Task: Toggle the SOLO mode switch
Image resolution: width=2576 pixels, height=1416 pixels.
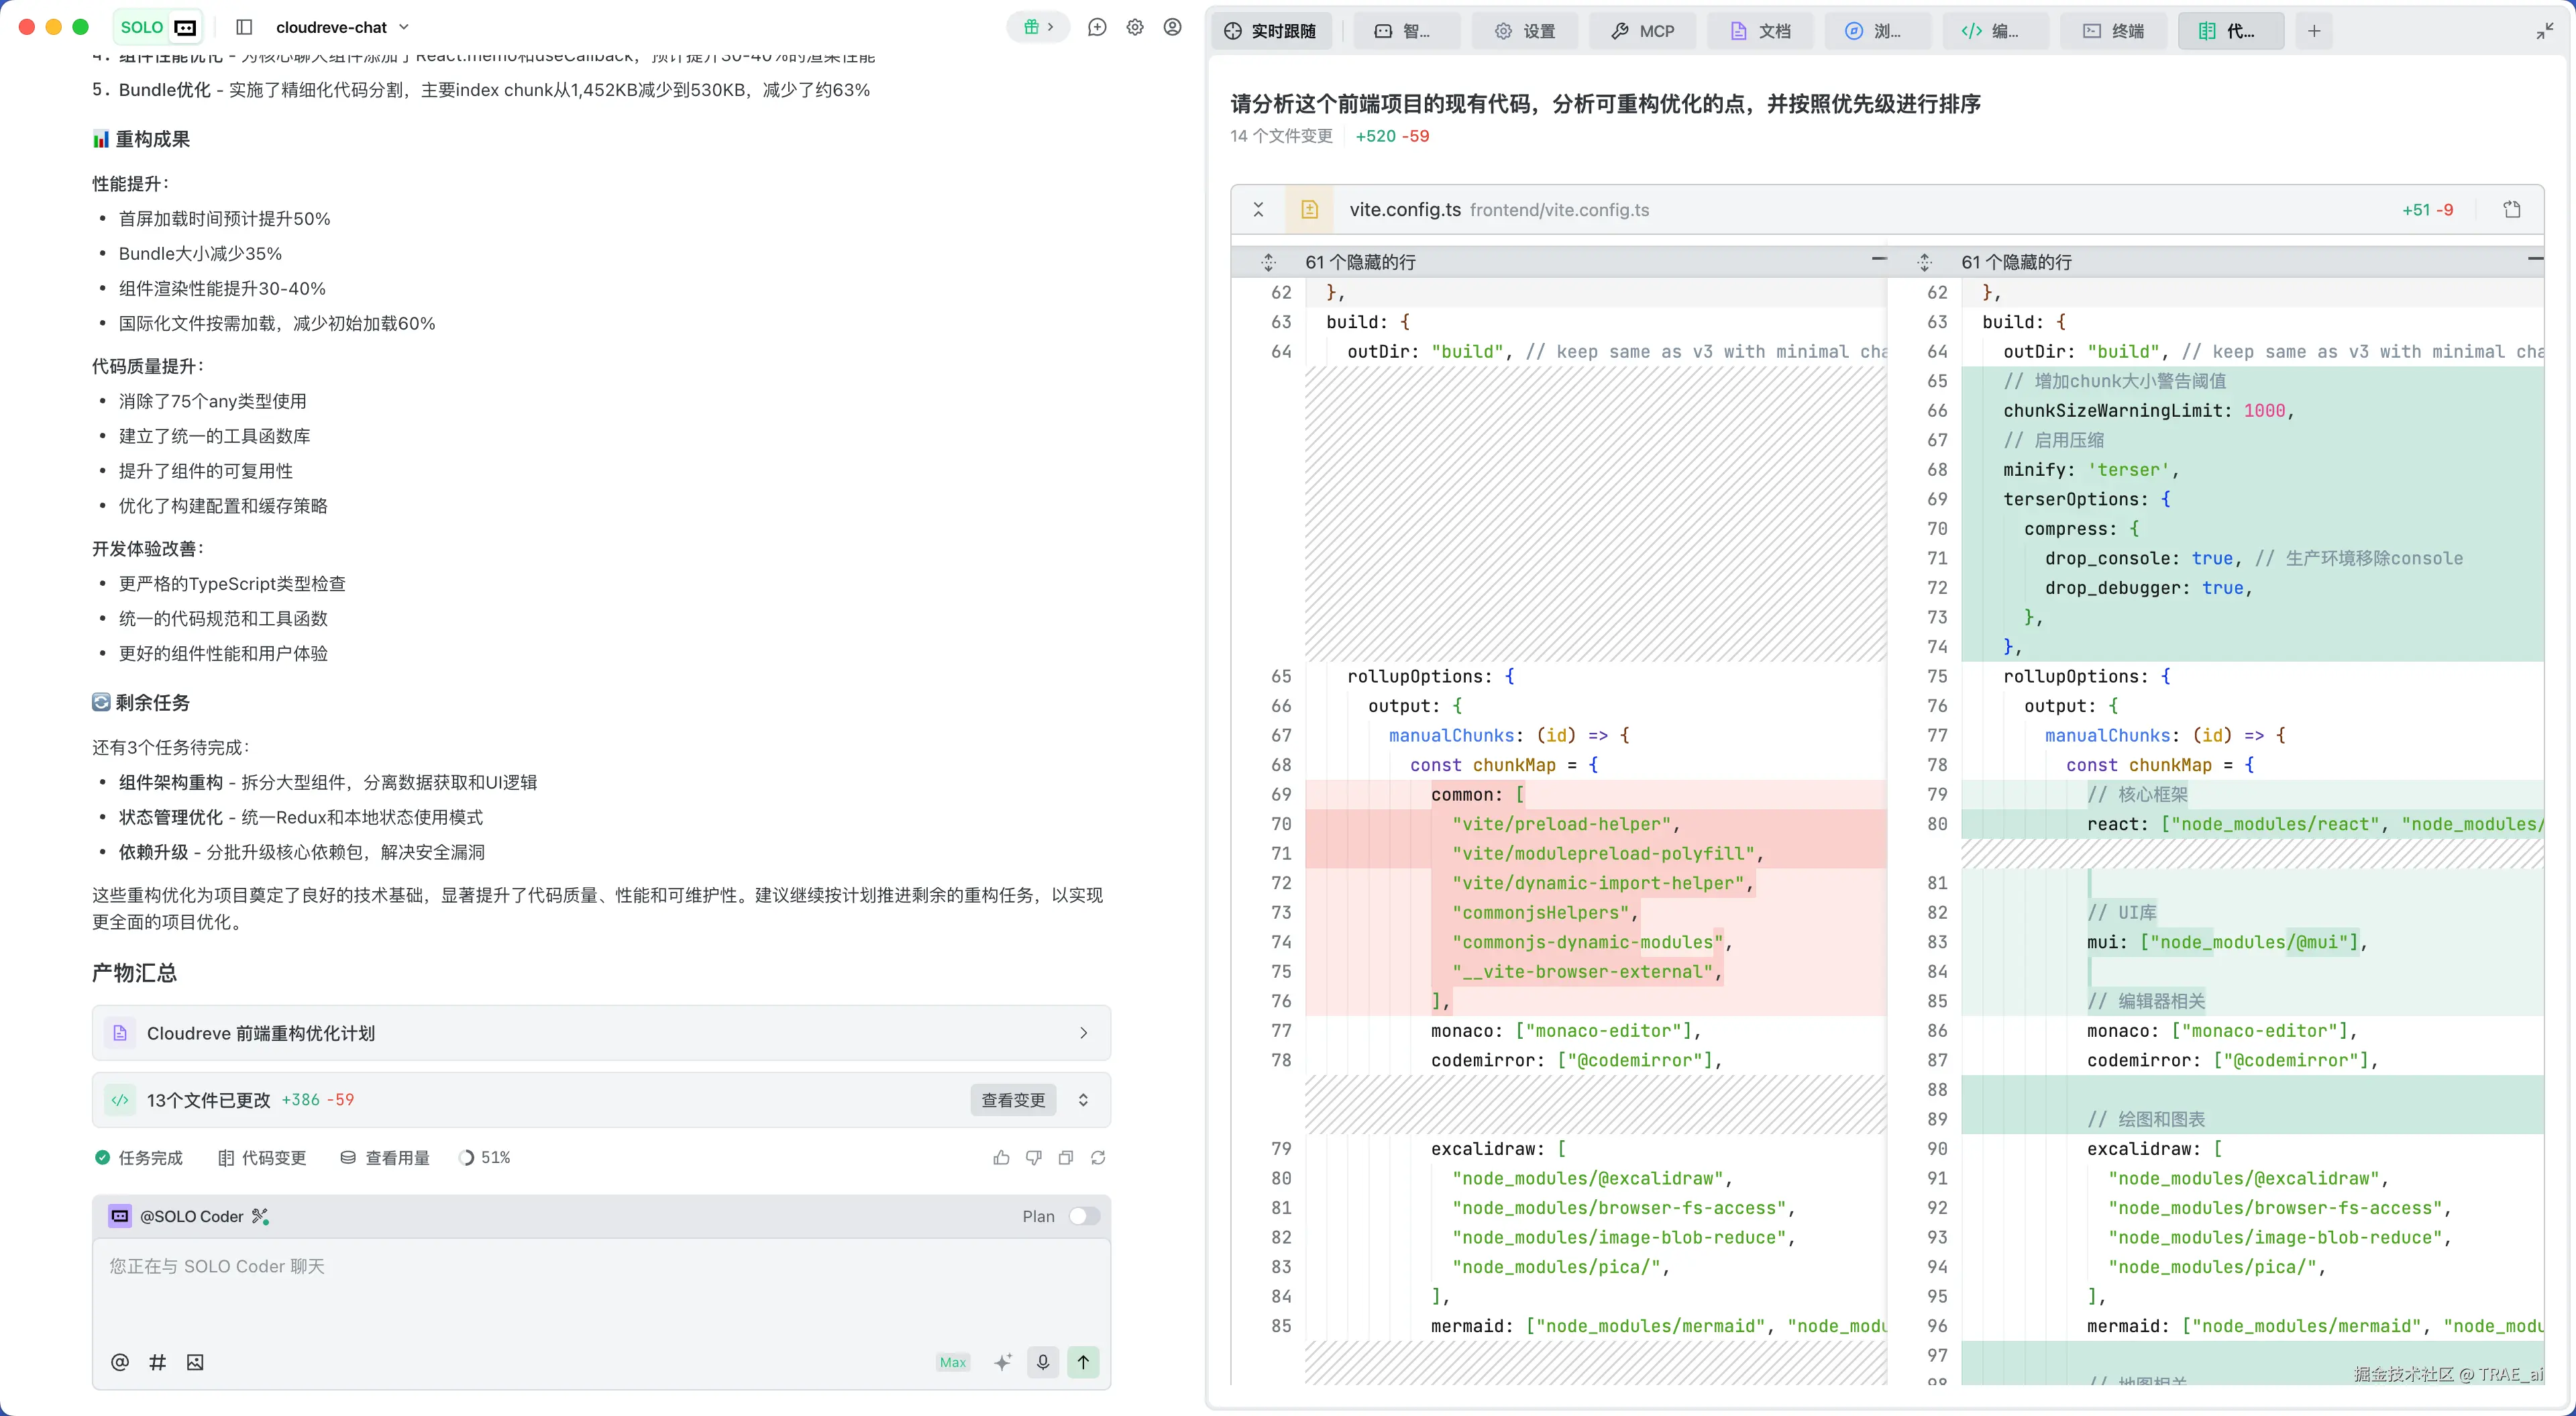Action: click(x=159, y=27)
